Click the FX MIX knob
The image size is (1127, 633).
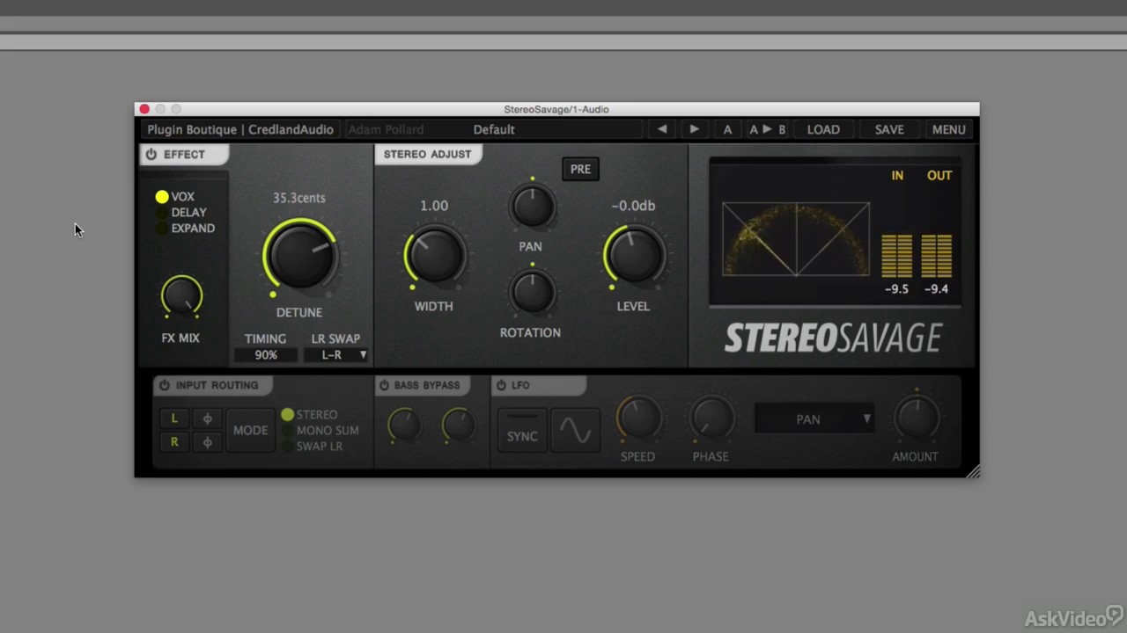pos(181,297)
